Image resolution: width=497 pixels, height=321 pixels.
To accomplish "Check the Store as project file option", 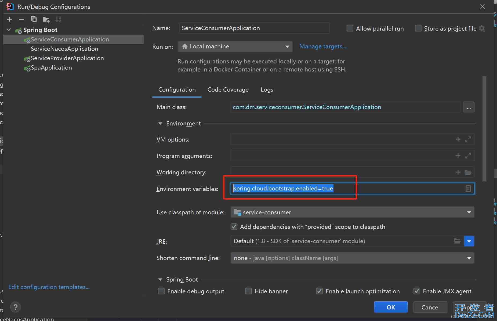I will point(418,28).
